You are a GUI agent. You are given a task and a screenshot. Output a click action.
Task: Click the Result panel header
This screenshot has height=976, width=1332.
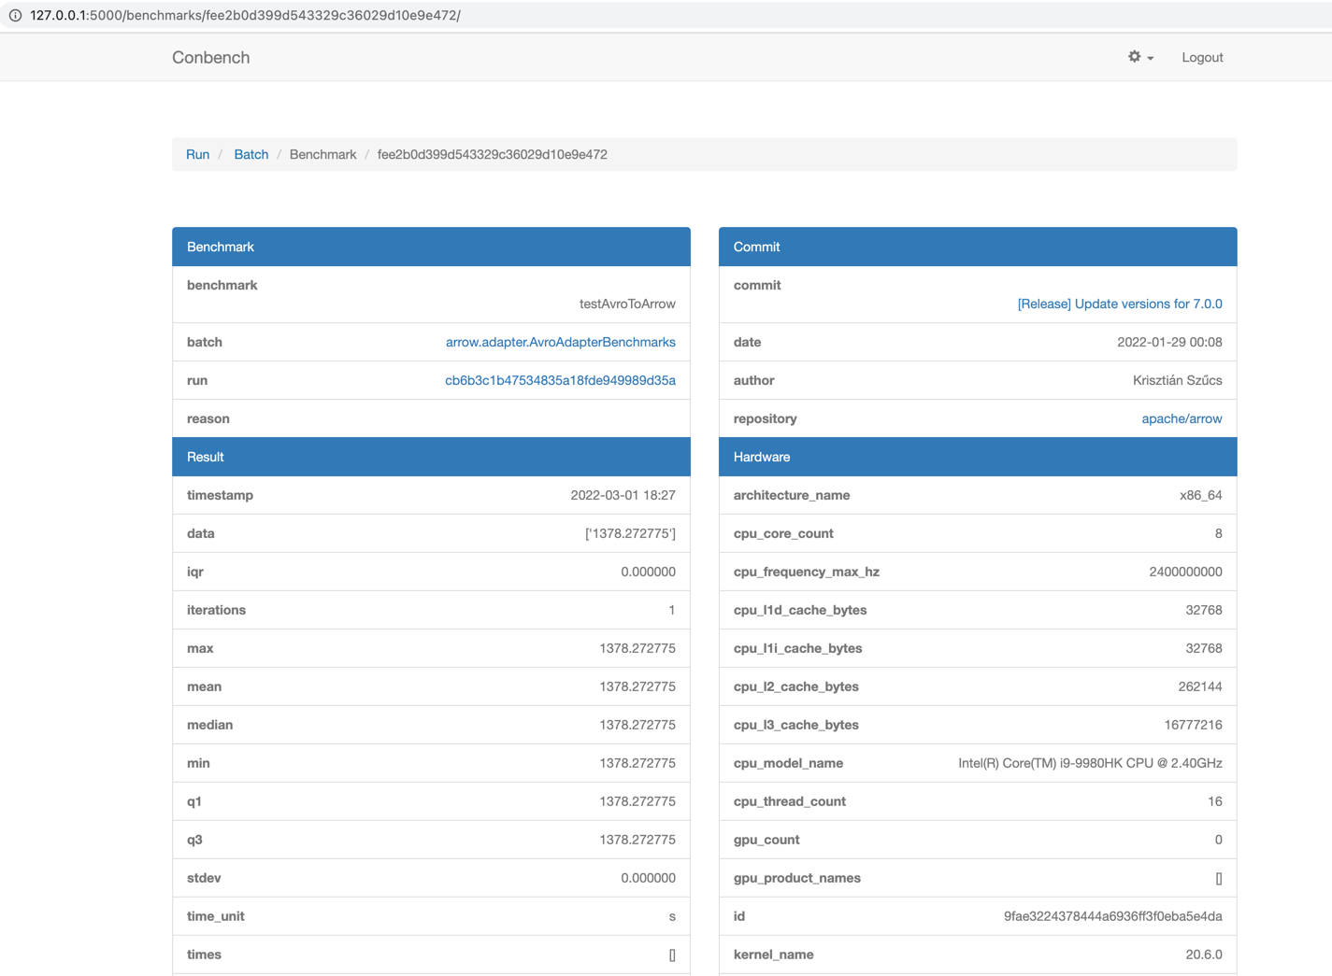[205, 457]
